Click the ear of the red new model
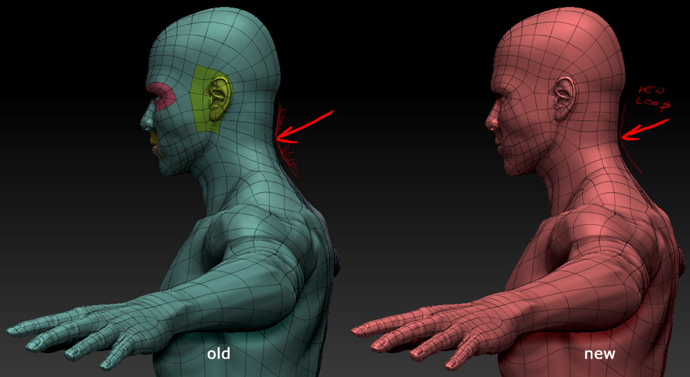 tap(564, 98)
